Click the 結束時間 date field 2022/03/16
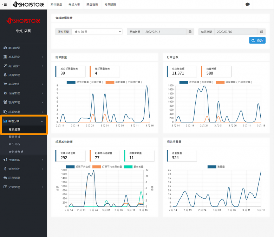Image resolution: width=274 pixels, height=237 pixels. 236,32
